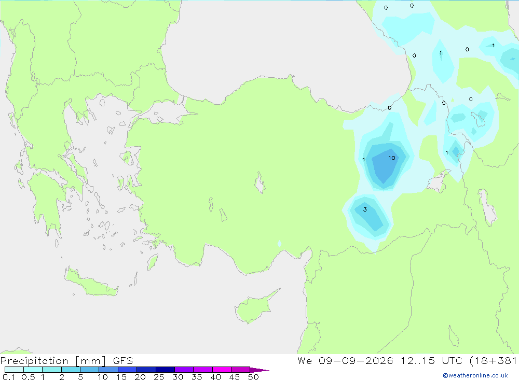The width and height of the screenshot is (519, 380).
Task: Click the 'GFS' model label
Action: pyautogui.click(x=123, y=361)
